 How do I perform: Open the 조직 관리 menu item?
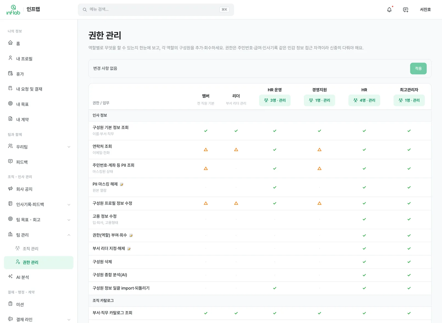[x=39, y=249]
